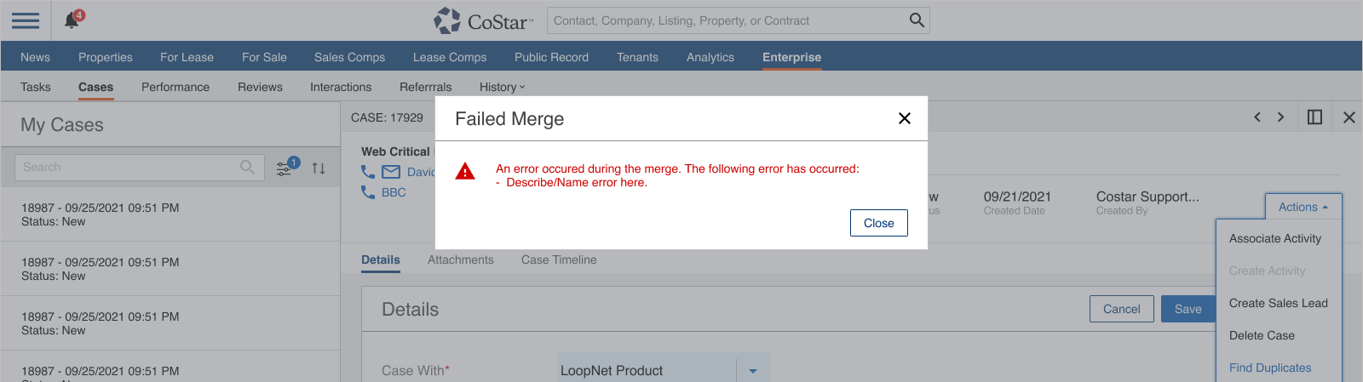The image size is (1363, 382).
Task: Select Find Duplicates from Actions menu
Action: [1269, 368]
